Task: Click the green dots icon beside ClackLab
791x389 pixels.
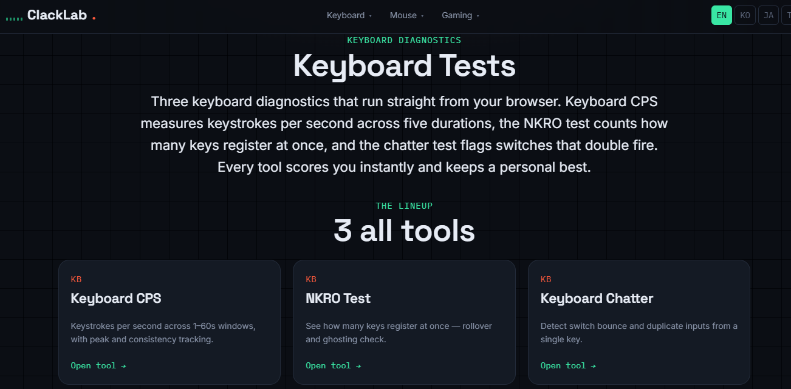Action: point(14,19)
